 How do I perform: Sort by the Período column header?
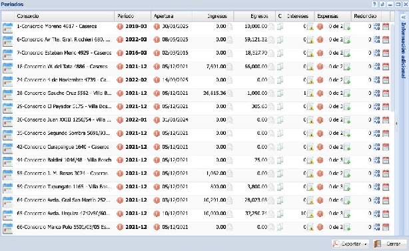pyautogui.click(x=133, y=16)
